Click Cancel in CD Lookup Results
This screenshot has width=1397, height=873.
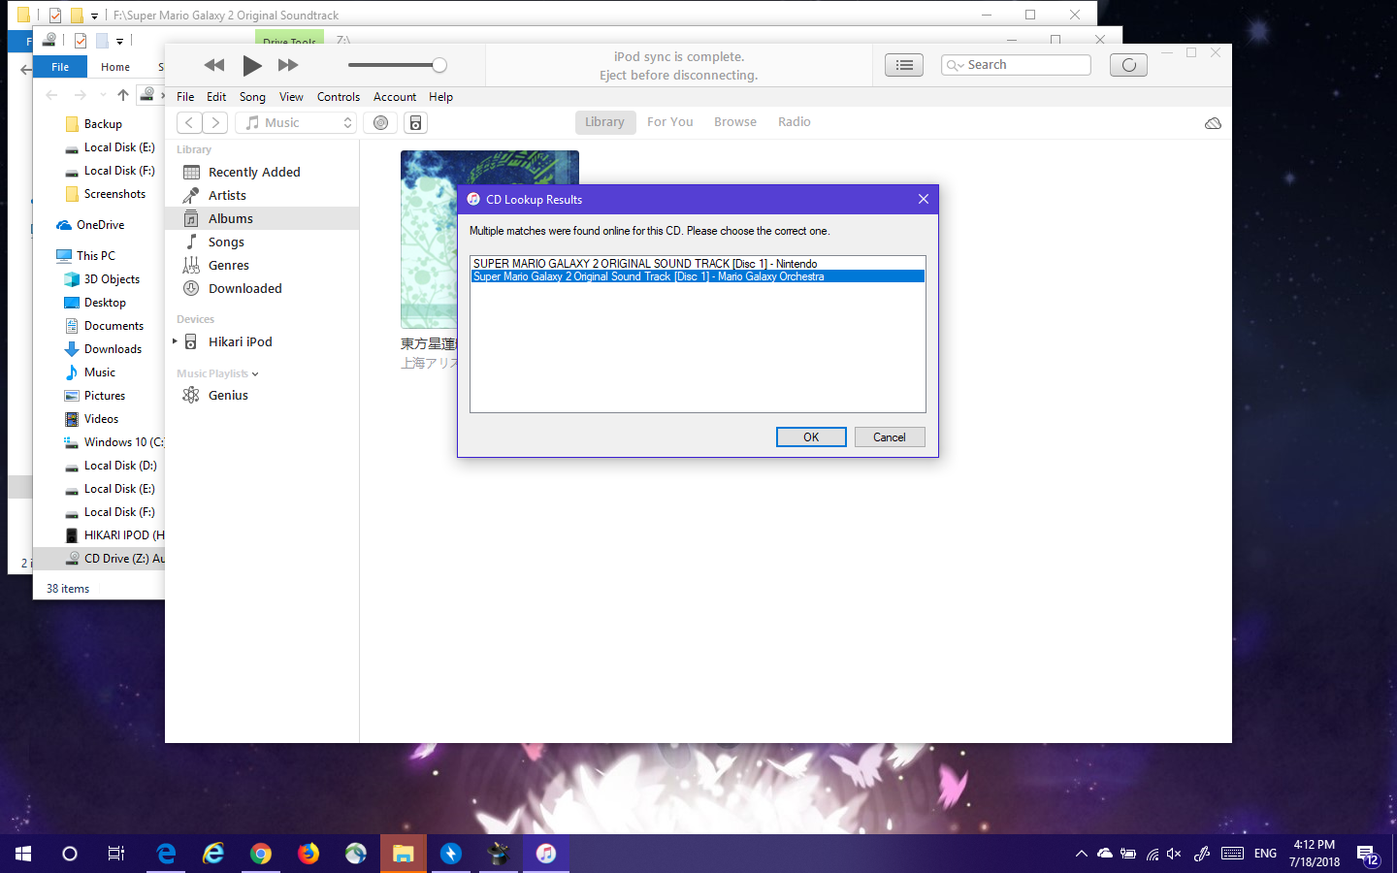(890, 437)
